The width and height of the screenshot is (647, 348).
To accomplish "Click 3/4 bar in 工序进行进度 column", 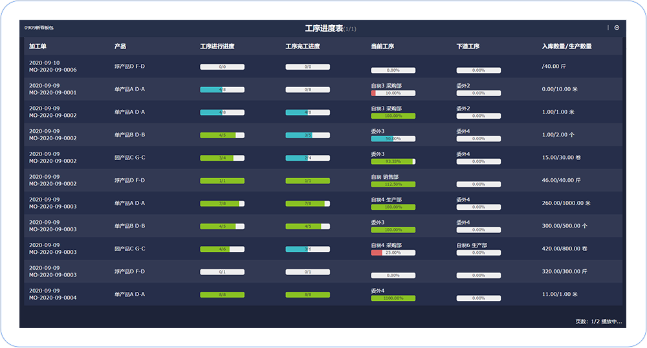I will [x=223, y=158].
